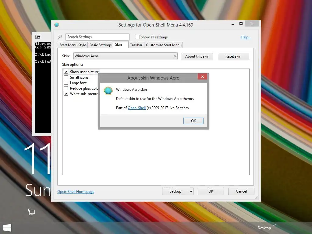Click the Reset skin button
This screenshot has height=234, width=312.
[233, 56]
